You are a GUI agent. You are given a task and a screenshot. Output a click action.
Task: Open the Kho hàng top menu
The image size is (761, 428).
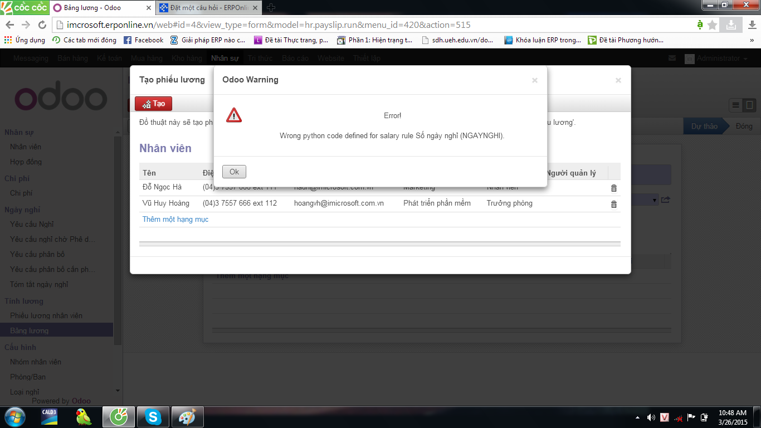(187, 59)
